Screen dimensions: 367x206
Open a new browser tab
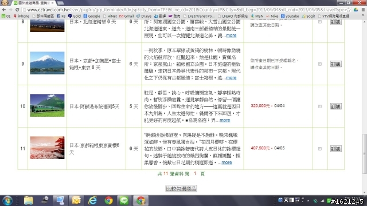point(61,3)
